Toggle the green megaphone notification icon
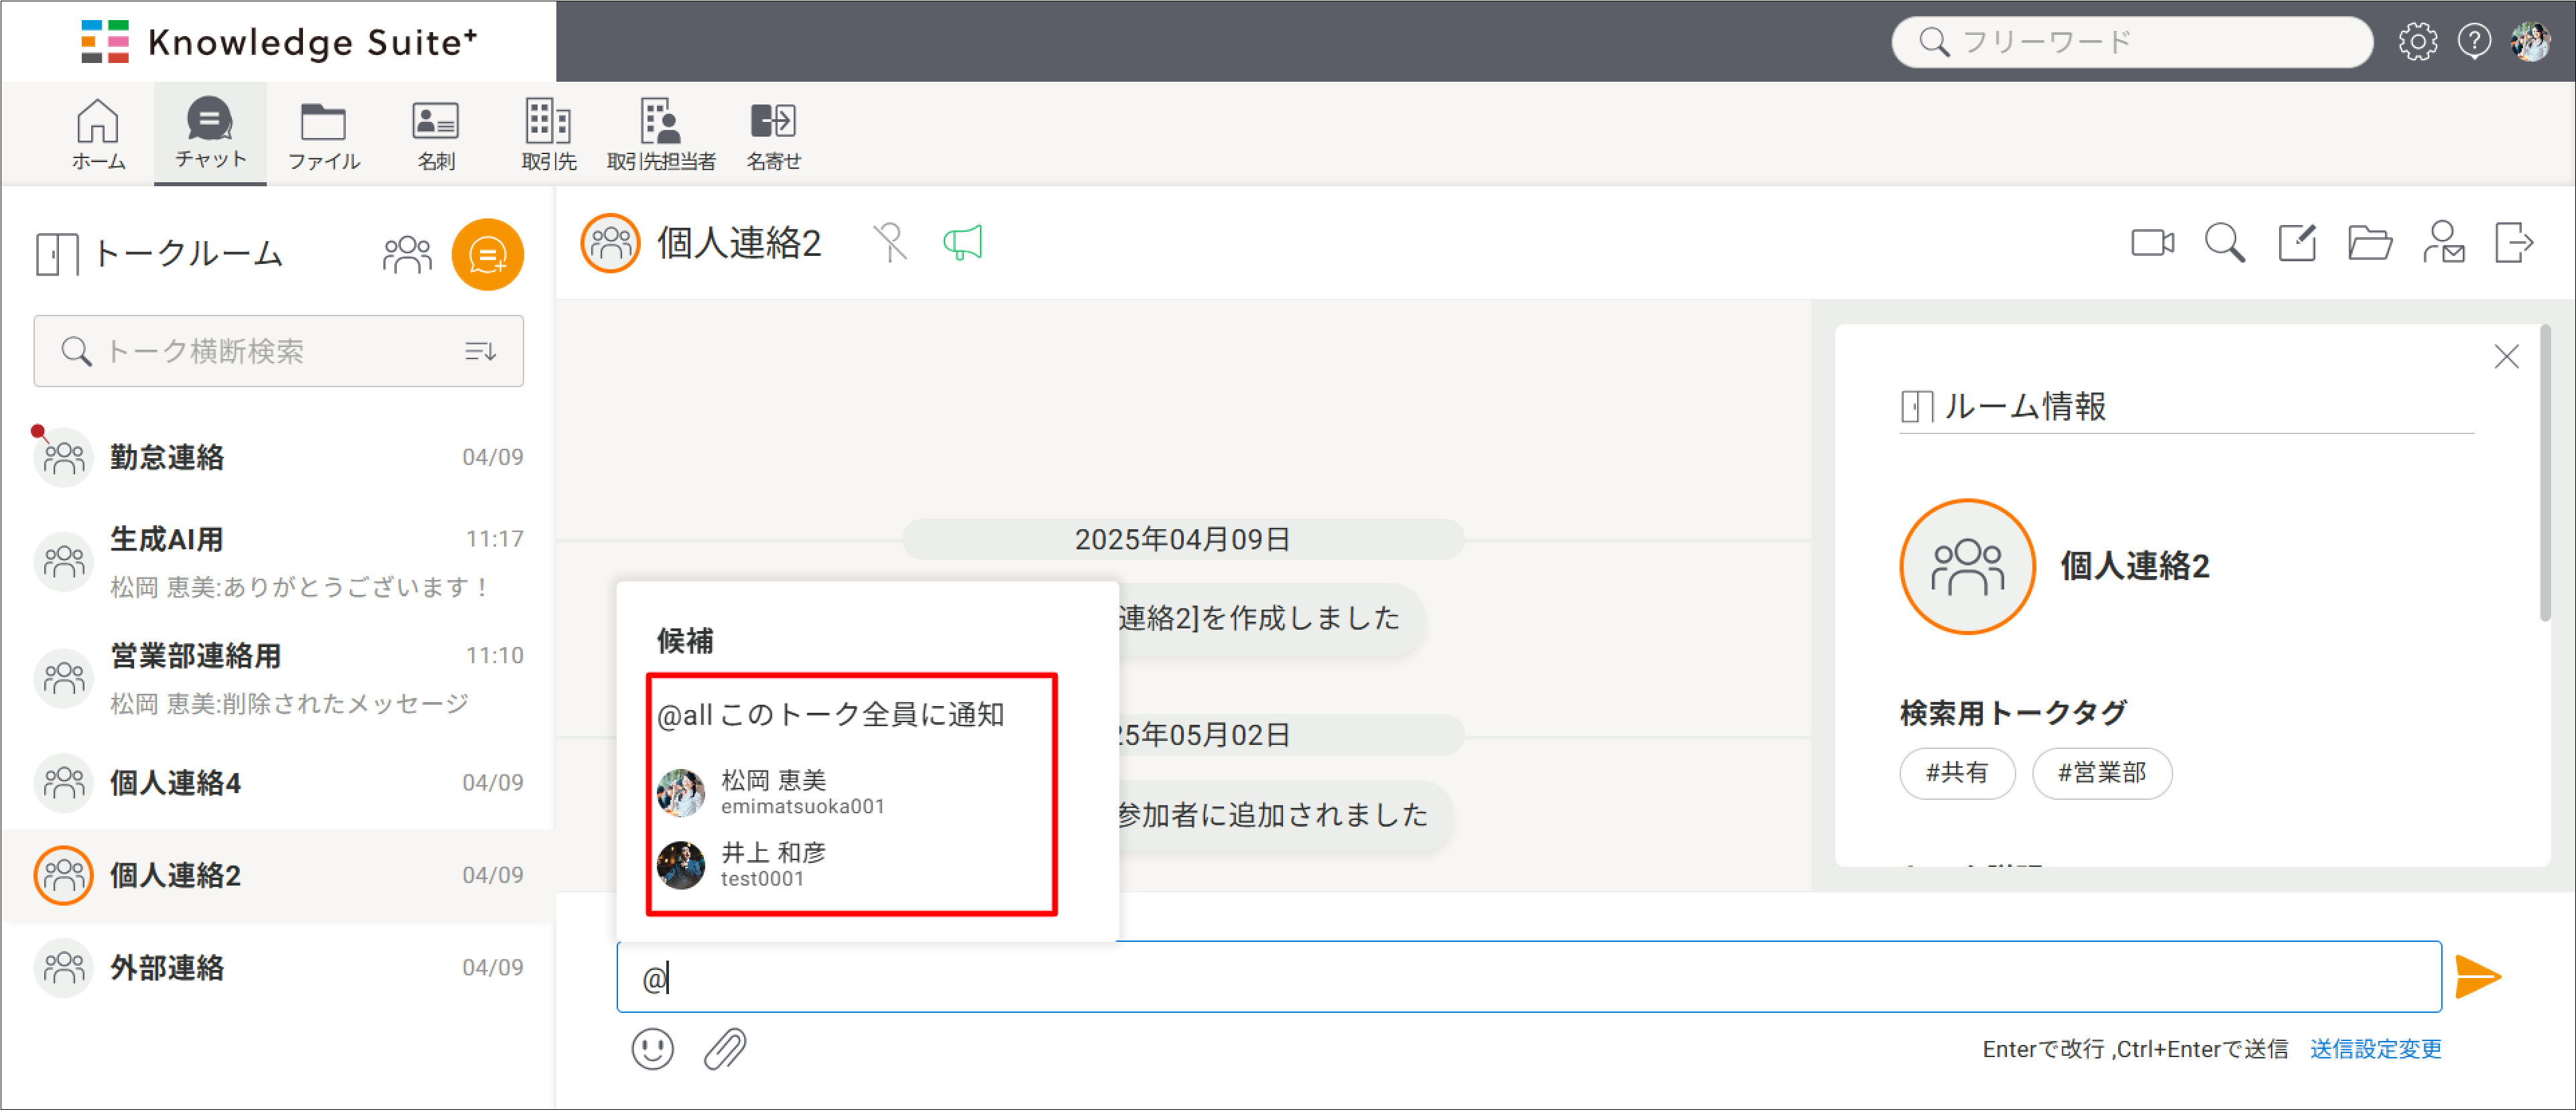This screenshot has width=2576, height=1110. 963,242
